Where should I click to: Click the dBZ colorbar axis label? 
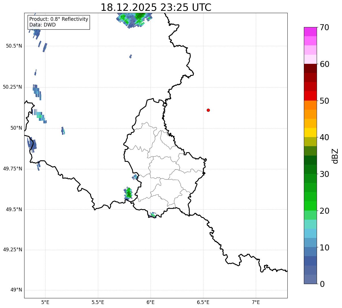tap(335, 156)
